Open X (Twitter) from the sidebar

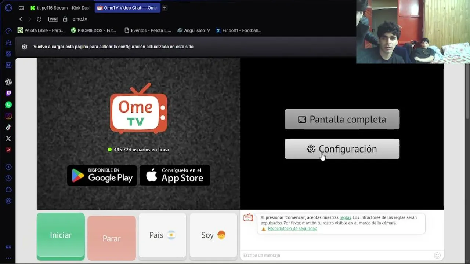8,139
